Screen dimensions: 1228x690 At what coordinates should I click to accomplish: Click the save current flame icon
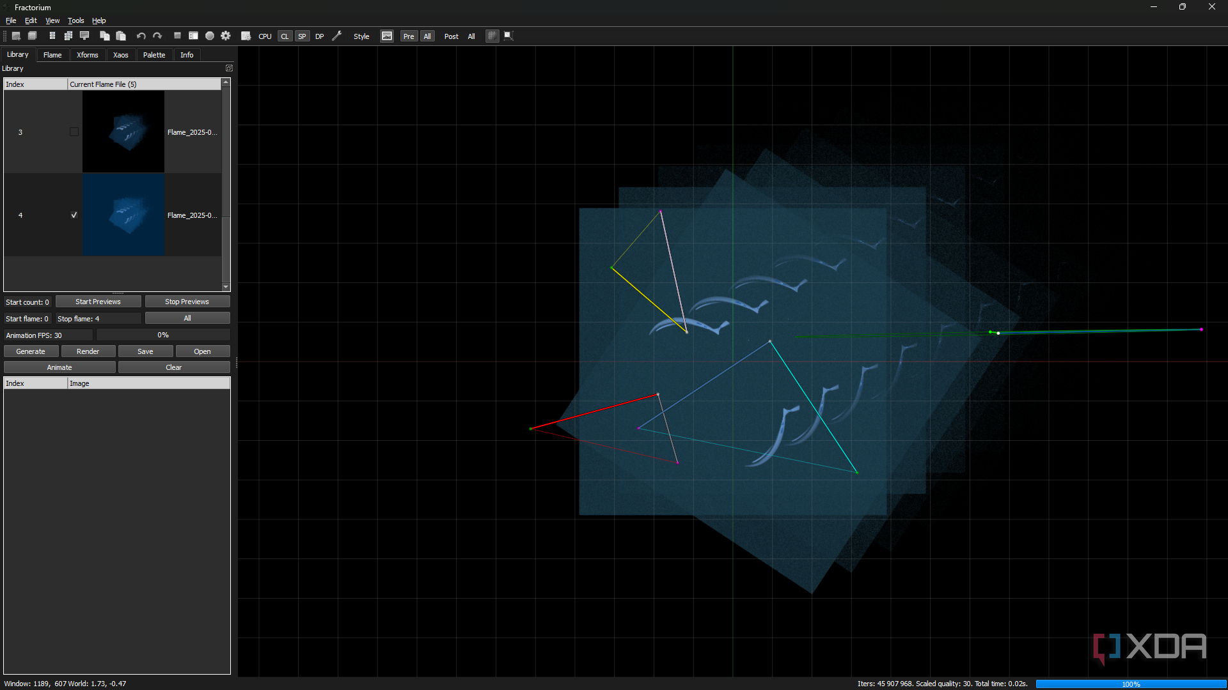pos(52,36)
